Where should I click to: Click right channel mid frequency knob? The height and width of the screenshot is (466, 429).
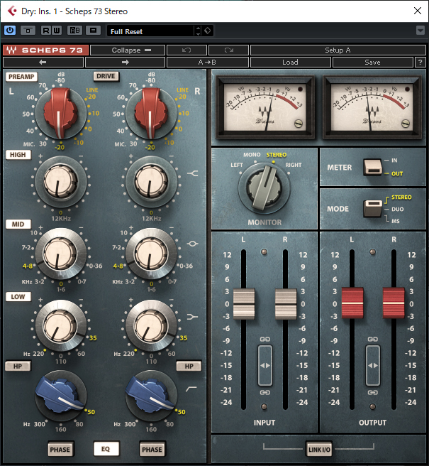click(x=151, y=254)
